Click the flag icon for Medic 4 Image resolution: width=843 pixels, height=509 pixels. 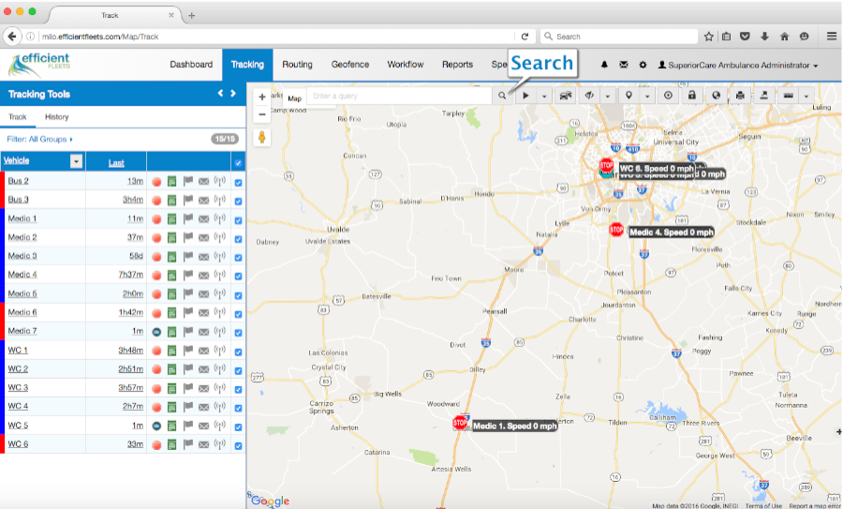pos(187,275)
